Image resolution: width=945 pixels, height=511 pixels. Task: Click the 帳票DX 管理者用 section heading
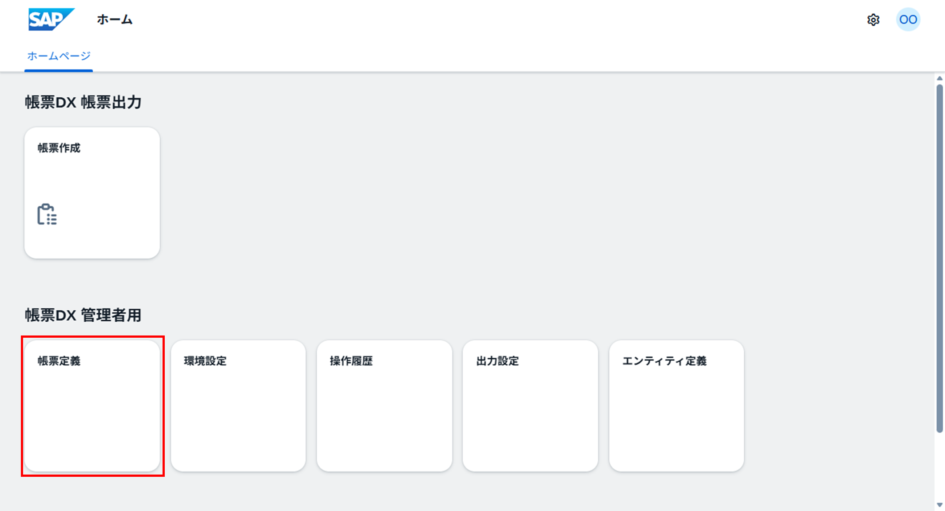click(83, 315)
